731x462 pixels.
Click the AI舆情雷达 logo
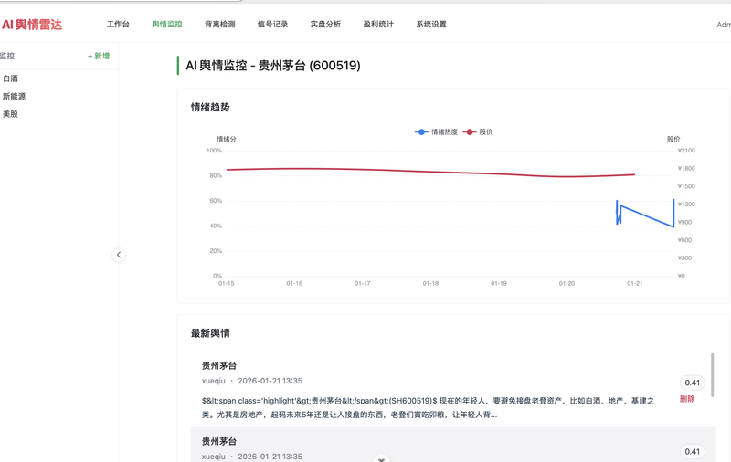32,25
